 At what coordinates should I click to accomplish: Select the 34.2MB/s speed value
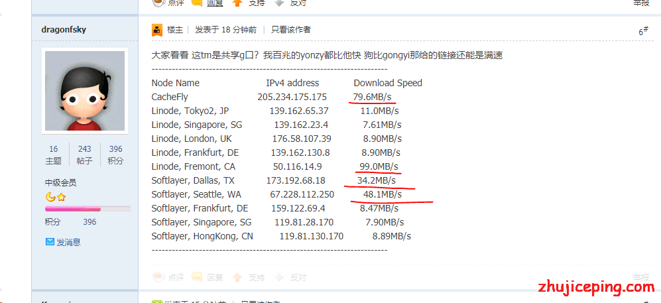[377, 180]
